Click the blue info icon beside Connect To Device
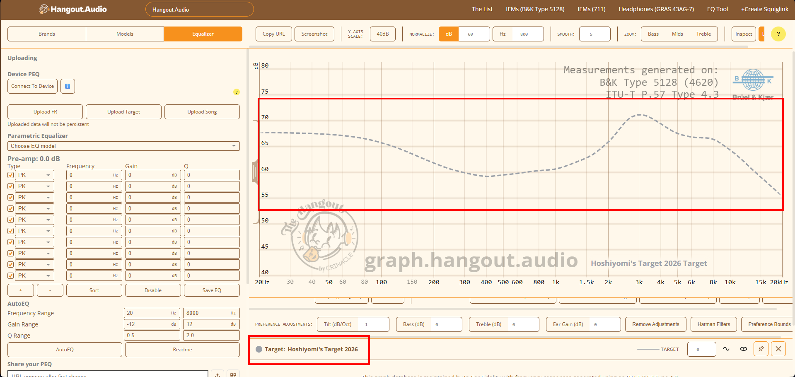This screenshot has height=377, width=795. click(68, 86)
